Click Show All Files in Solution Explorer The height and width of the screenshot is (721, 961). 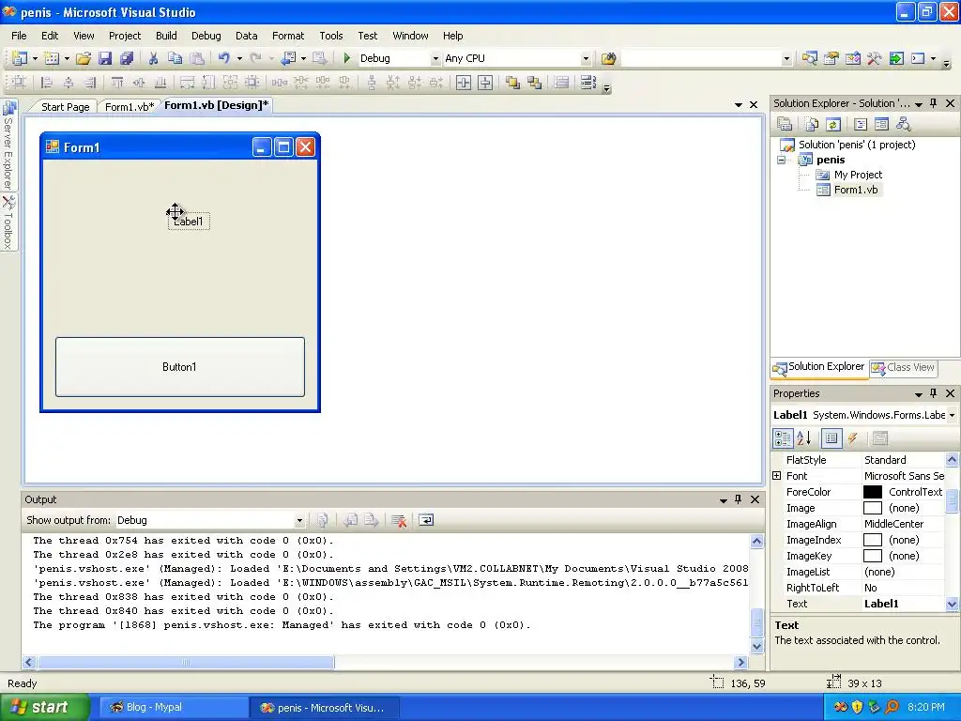tap(812, 125)
